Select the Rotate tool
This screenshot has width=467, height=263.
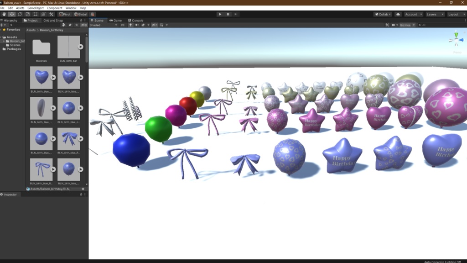pos(20,14)
